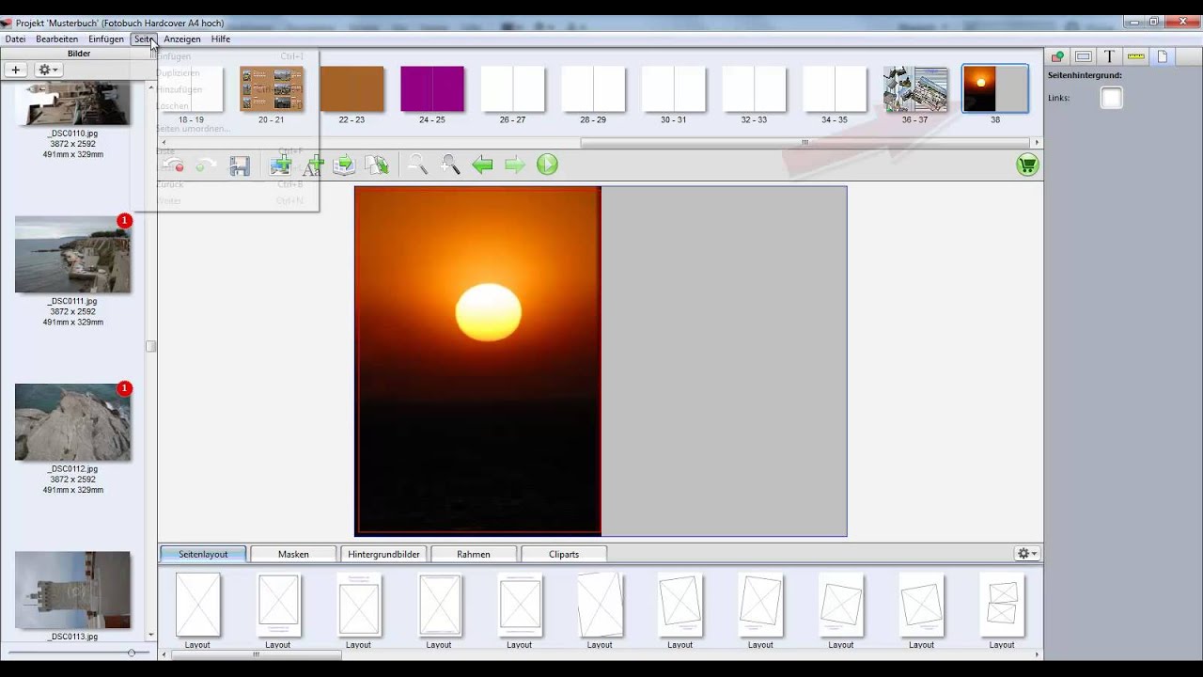This screenshot has height=677, width=1203.
Task: Go to next page with green right arrow
Action: point(515,165)
